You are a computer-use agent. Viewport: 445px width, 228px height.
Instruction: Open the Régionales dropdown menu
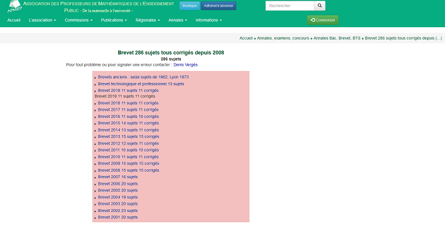tap(148, 20)
